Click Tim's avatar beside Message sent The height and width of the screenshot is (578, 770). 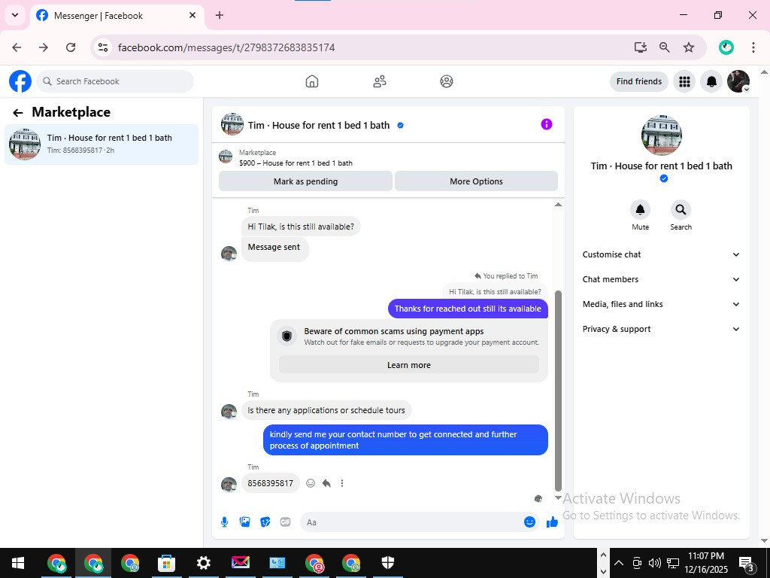click(x=229, y=254)
